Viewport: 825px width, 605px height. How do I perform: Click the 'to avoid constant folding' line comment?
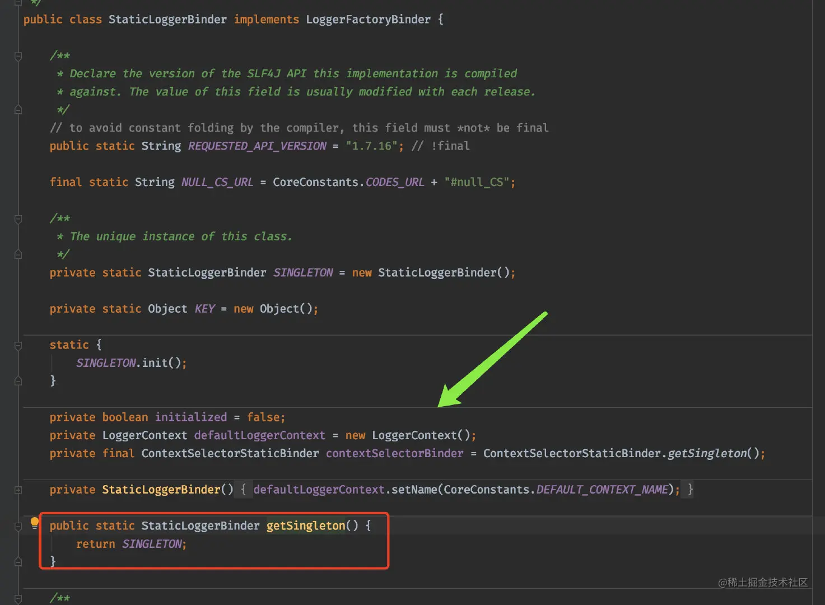point(299,128)
